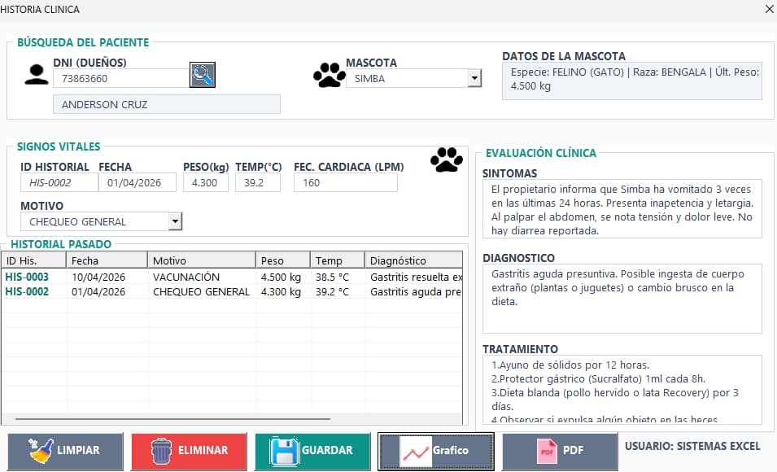The image size is (777, 472).
Task: Click the ID HISTORIAL field HIS-0002
Action: point(59,182)
